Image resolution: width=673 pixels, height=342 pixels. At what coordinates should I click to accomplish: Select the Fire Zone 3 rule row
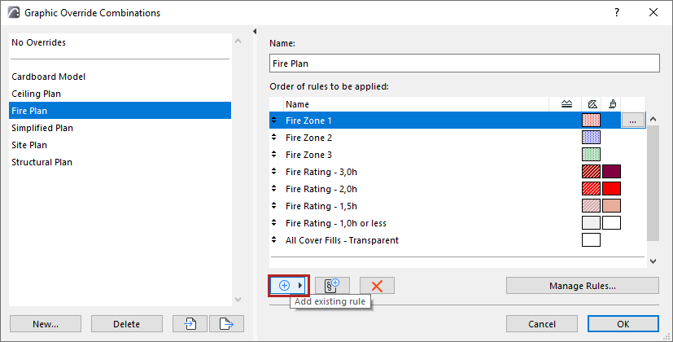click(309, 155)
